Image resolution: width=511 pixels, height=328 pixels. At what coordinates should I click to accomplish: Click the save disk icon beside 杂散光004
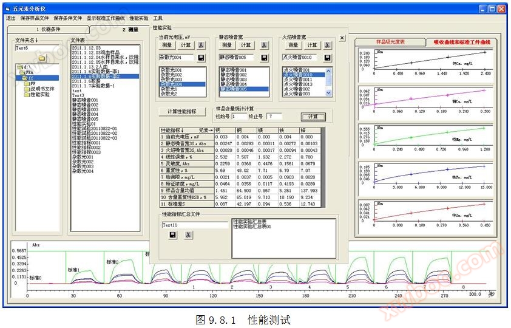(x=201, y=58)
